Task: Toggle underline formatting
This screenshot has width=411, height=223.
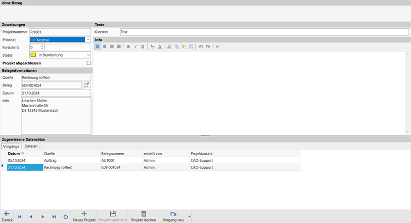Action: click(x=143, y=47)
